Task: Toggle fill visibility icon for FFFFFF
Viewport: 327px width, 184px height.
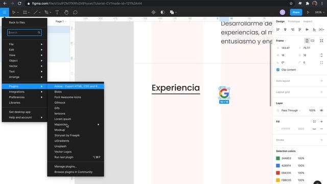Action: coord(314,129)
